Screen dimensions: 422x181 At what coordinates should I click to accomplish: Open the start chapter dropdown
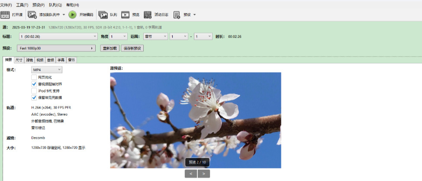179,36
